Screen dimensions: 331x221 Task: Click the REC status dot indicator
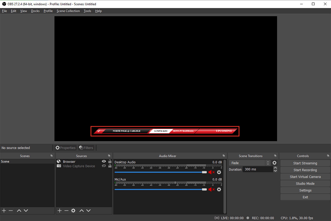[248, 218]
